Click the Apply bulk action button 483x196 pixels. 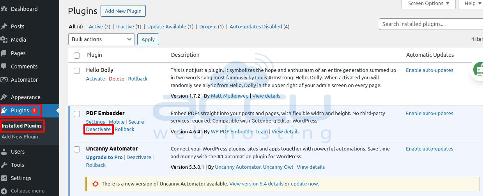(x=148, y=39)
